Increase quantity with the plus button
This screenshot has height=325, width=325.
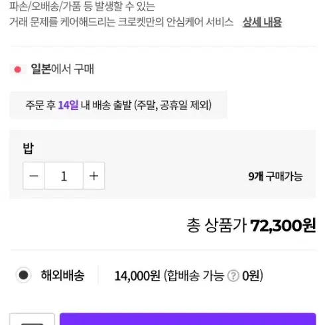[94, 176]
